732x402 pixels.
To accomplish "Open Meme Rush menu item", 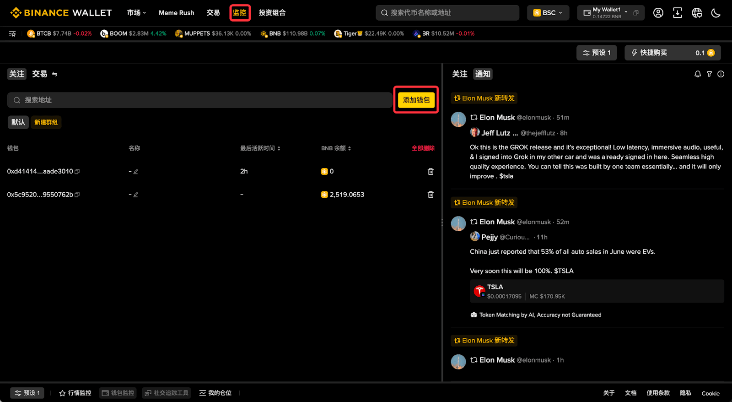I will pos(176,13).
